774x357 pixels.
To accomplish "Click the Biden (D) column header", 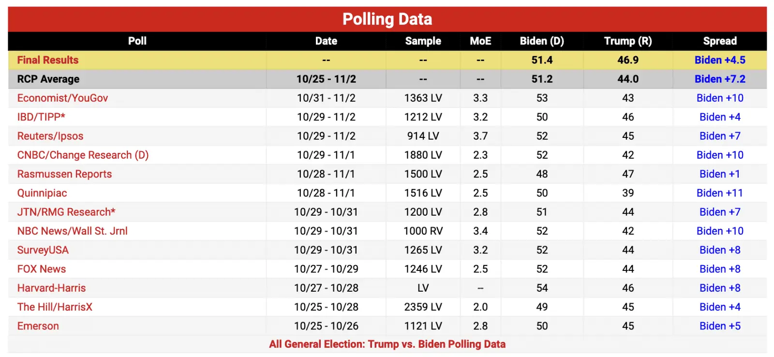I will 542,41.
